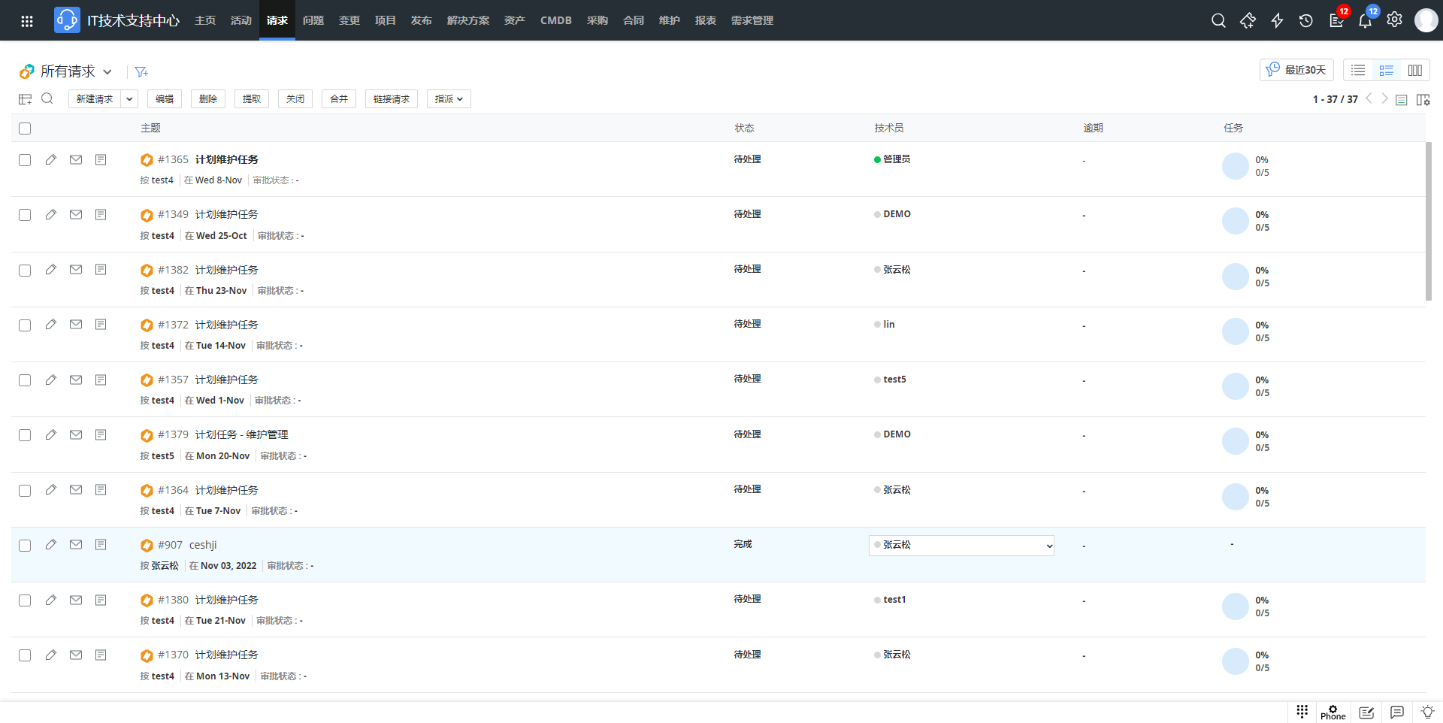The image size is (1443, 723).
Task: Click the mail icon for request #1379
Action: 76,434
